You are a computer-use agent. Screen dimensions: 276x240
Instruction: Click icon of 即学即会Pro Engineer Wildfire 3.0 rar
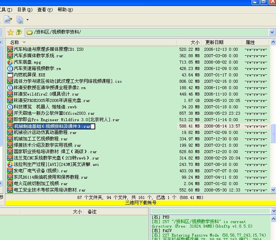coord(10,120)
